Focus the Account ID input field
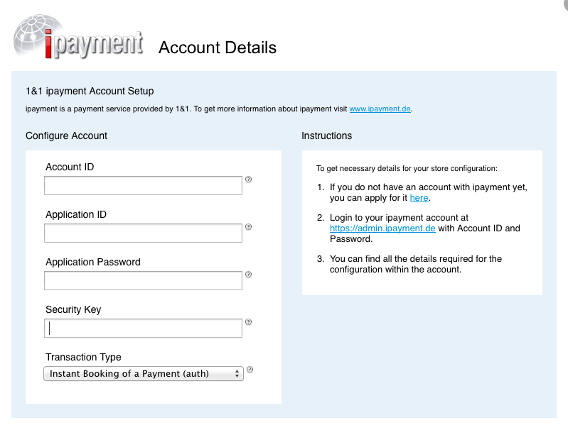The width and height of the screenshot is (568, 430). coord(143,185)
